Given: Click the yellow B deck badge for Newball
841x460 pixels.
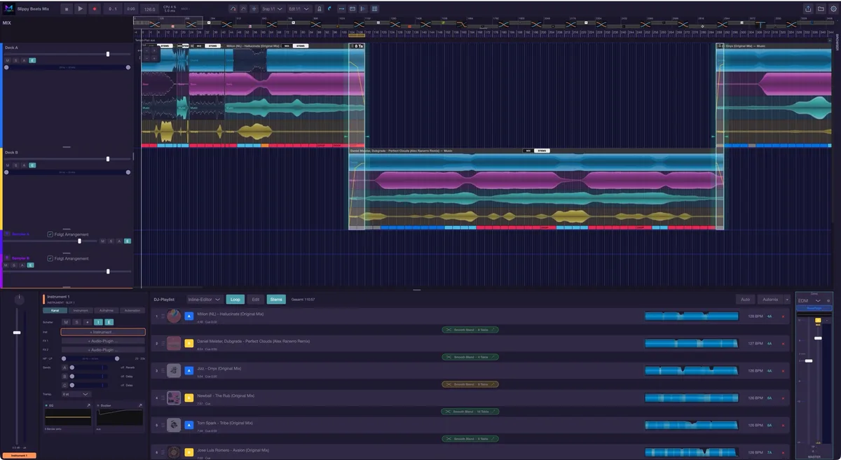Looking at the screenshot, I should point(189,398).
